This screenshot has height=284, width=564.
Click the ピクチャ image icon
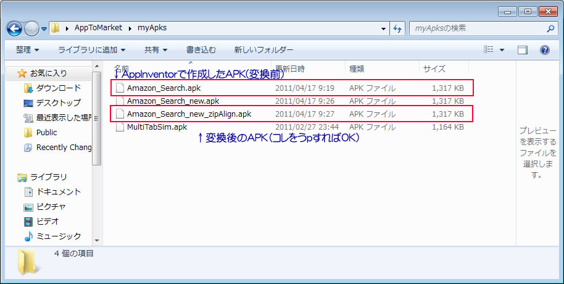(28, 207)
